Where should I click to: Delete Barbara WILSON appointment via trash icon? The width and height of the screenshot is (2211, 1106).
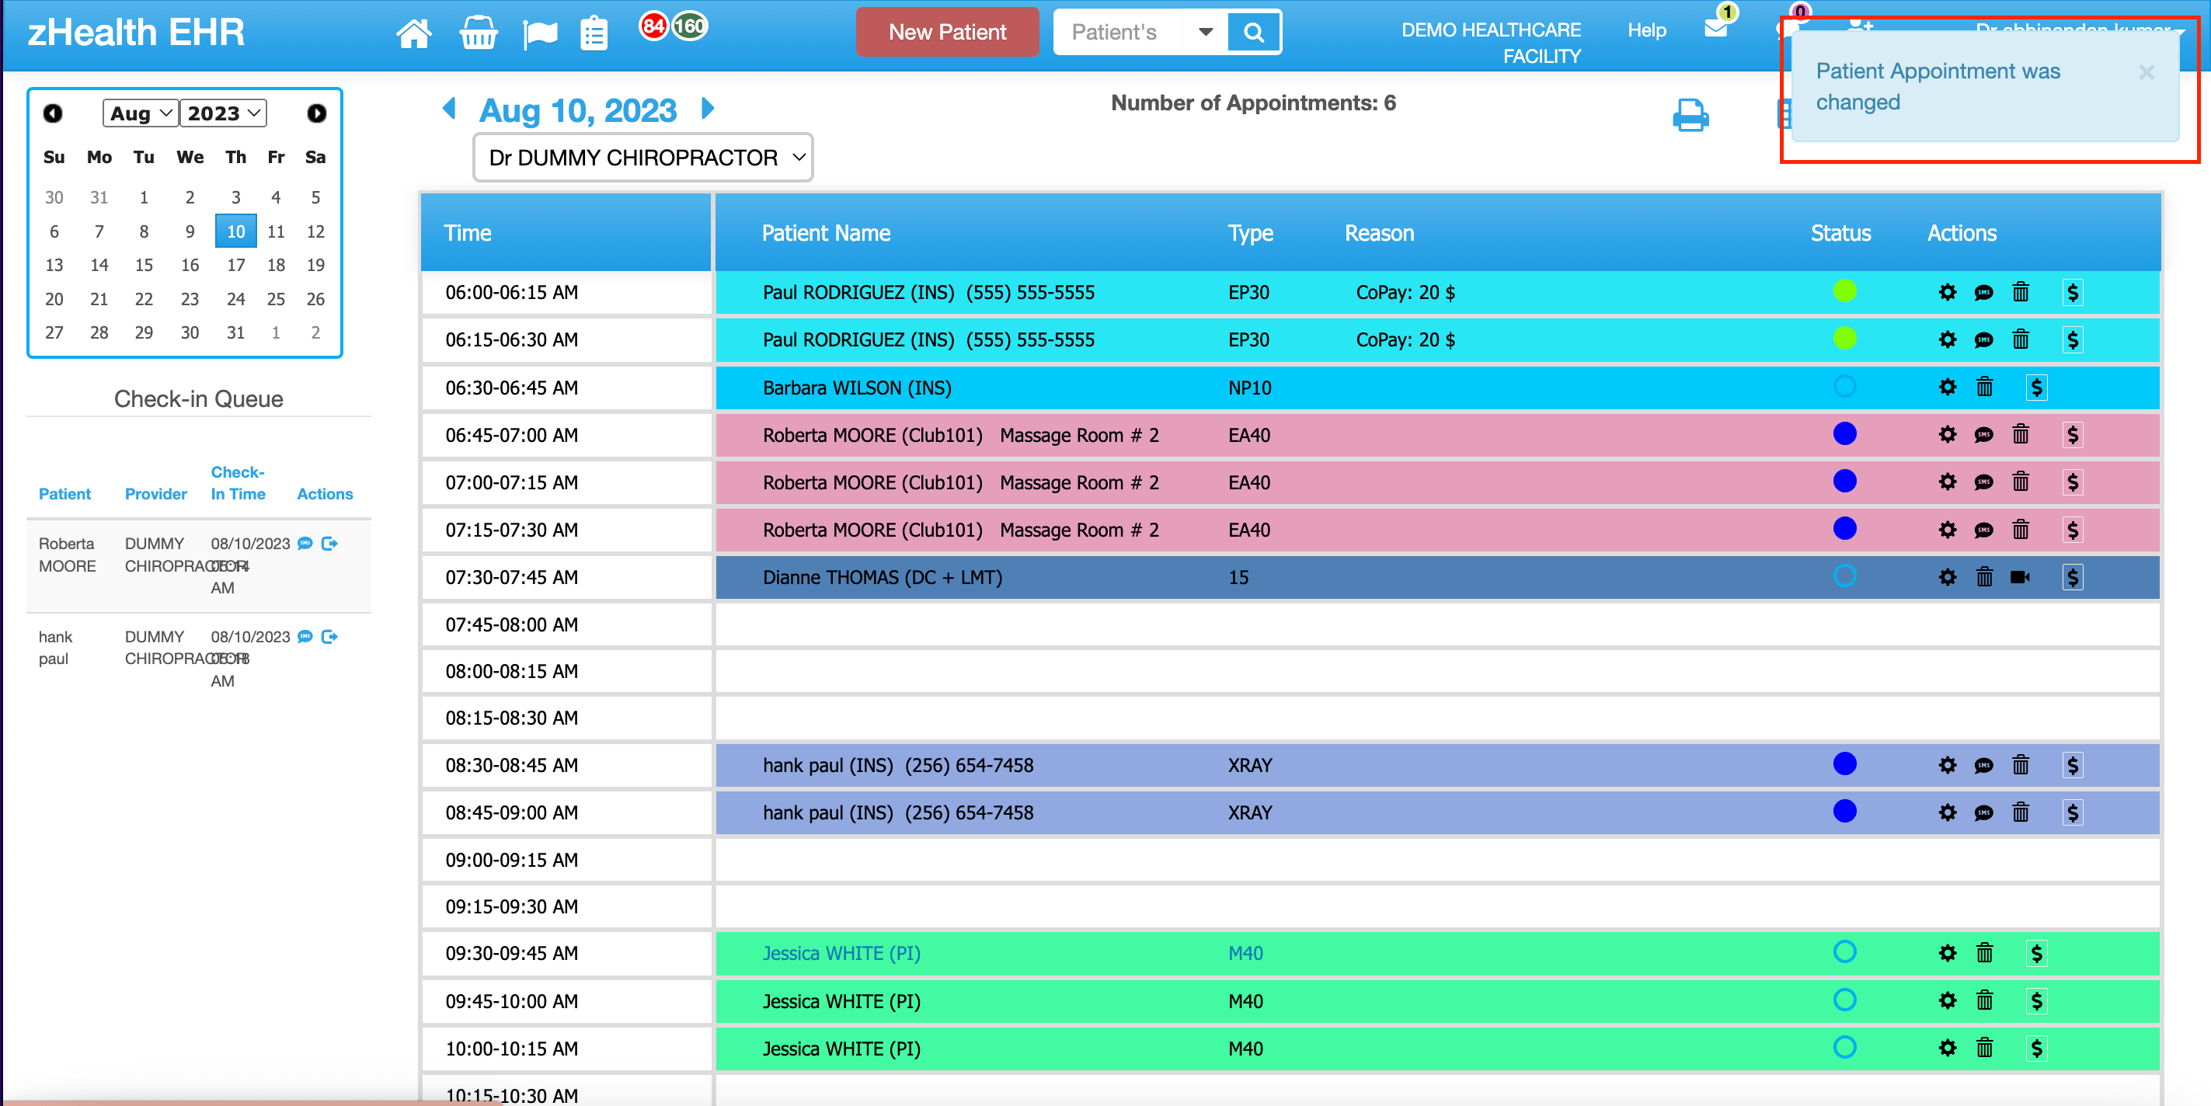coord(1984,387)
